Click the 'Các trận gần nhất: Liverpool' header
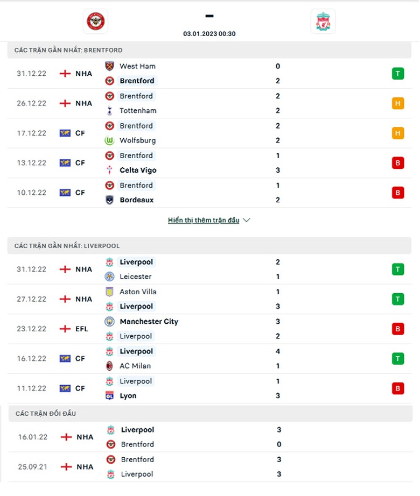The height and width of the screenshot is (496, 420). tap(67, 246)
